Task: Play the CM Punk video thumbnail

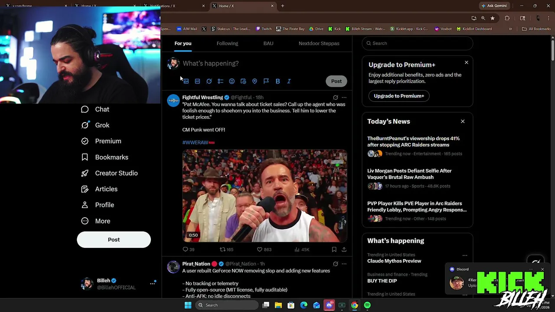Action: (264, 196)
